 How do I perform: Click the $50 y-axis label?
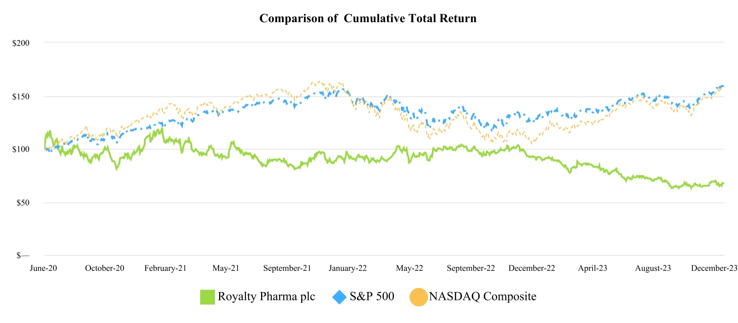23,203
